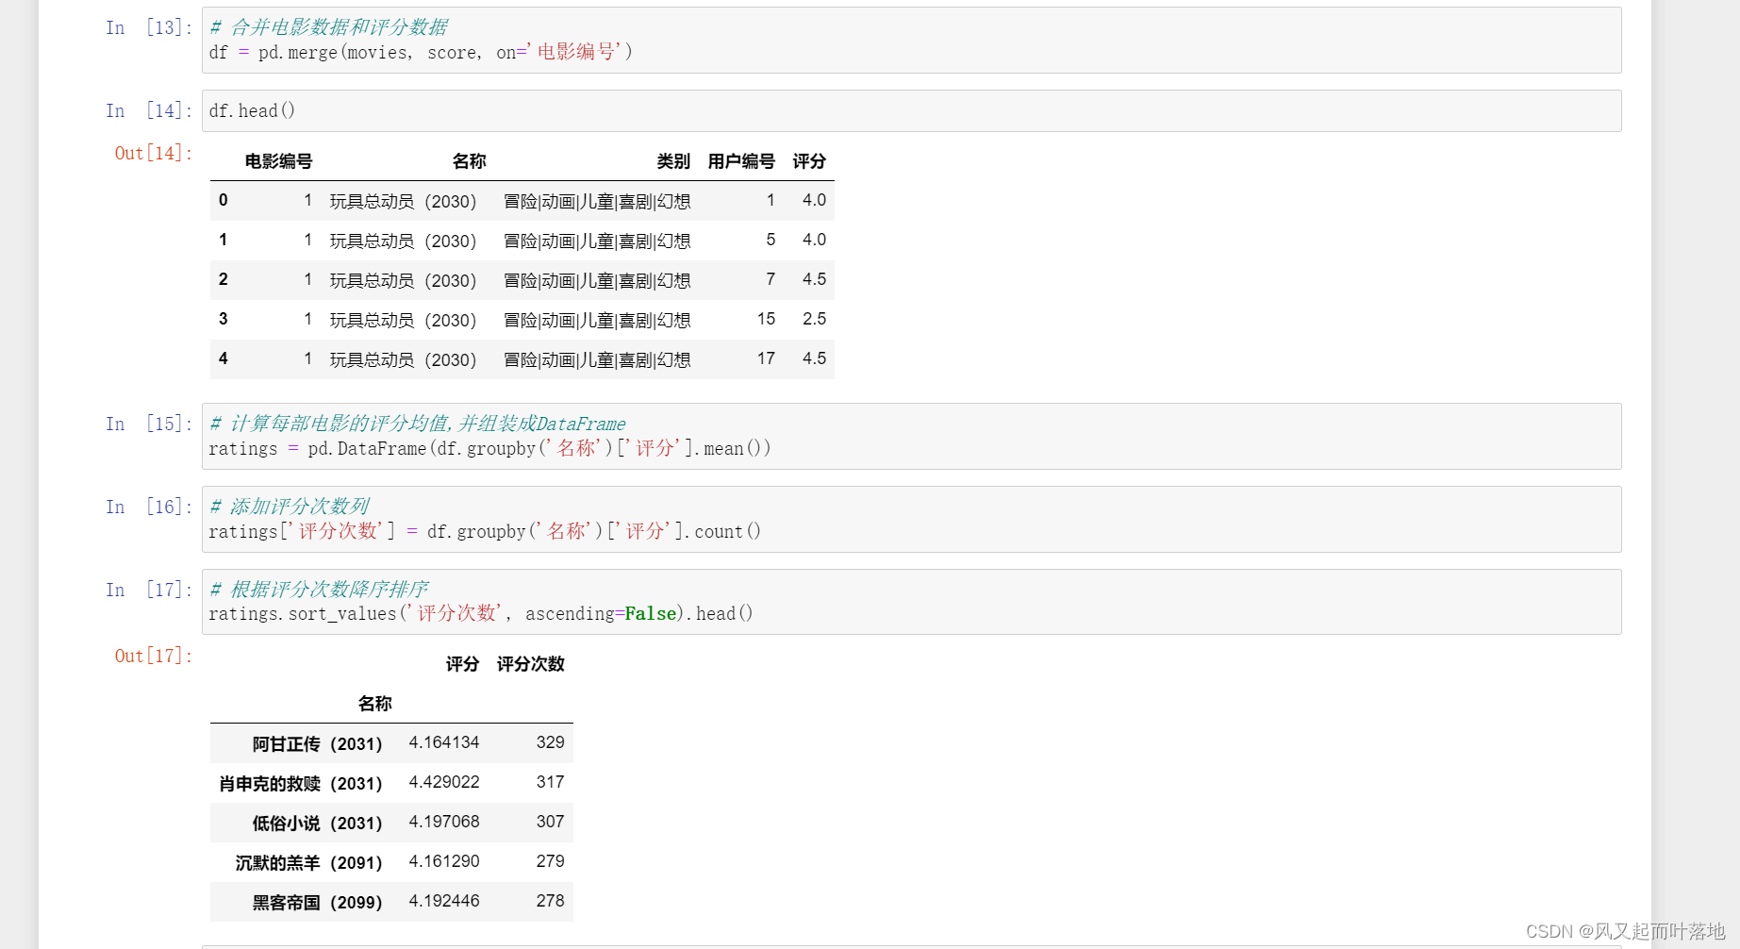Click the 评分次数 column header
The width and height of the screenshot is (1740, 949).
[531, 664]
